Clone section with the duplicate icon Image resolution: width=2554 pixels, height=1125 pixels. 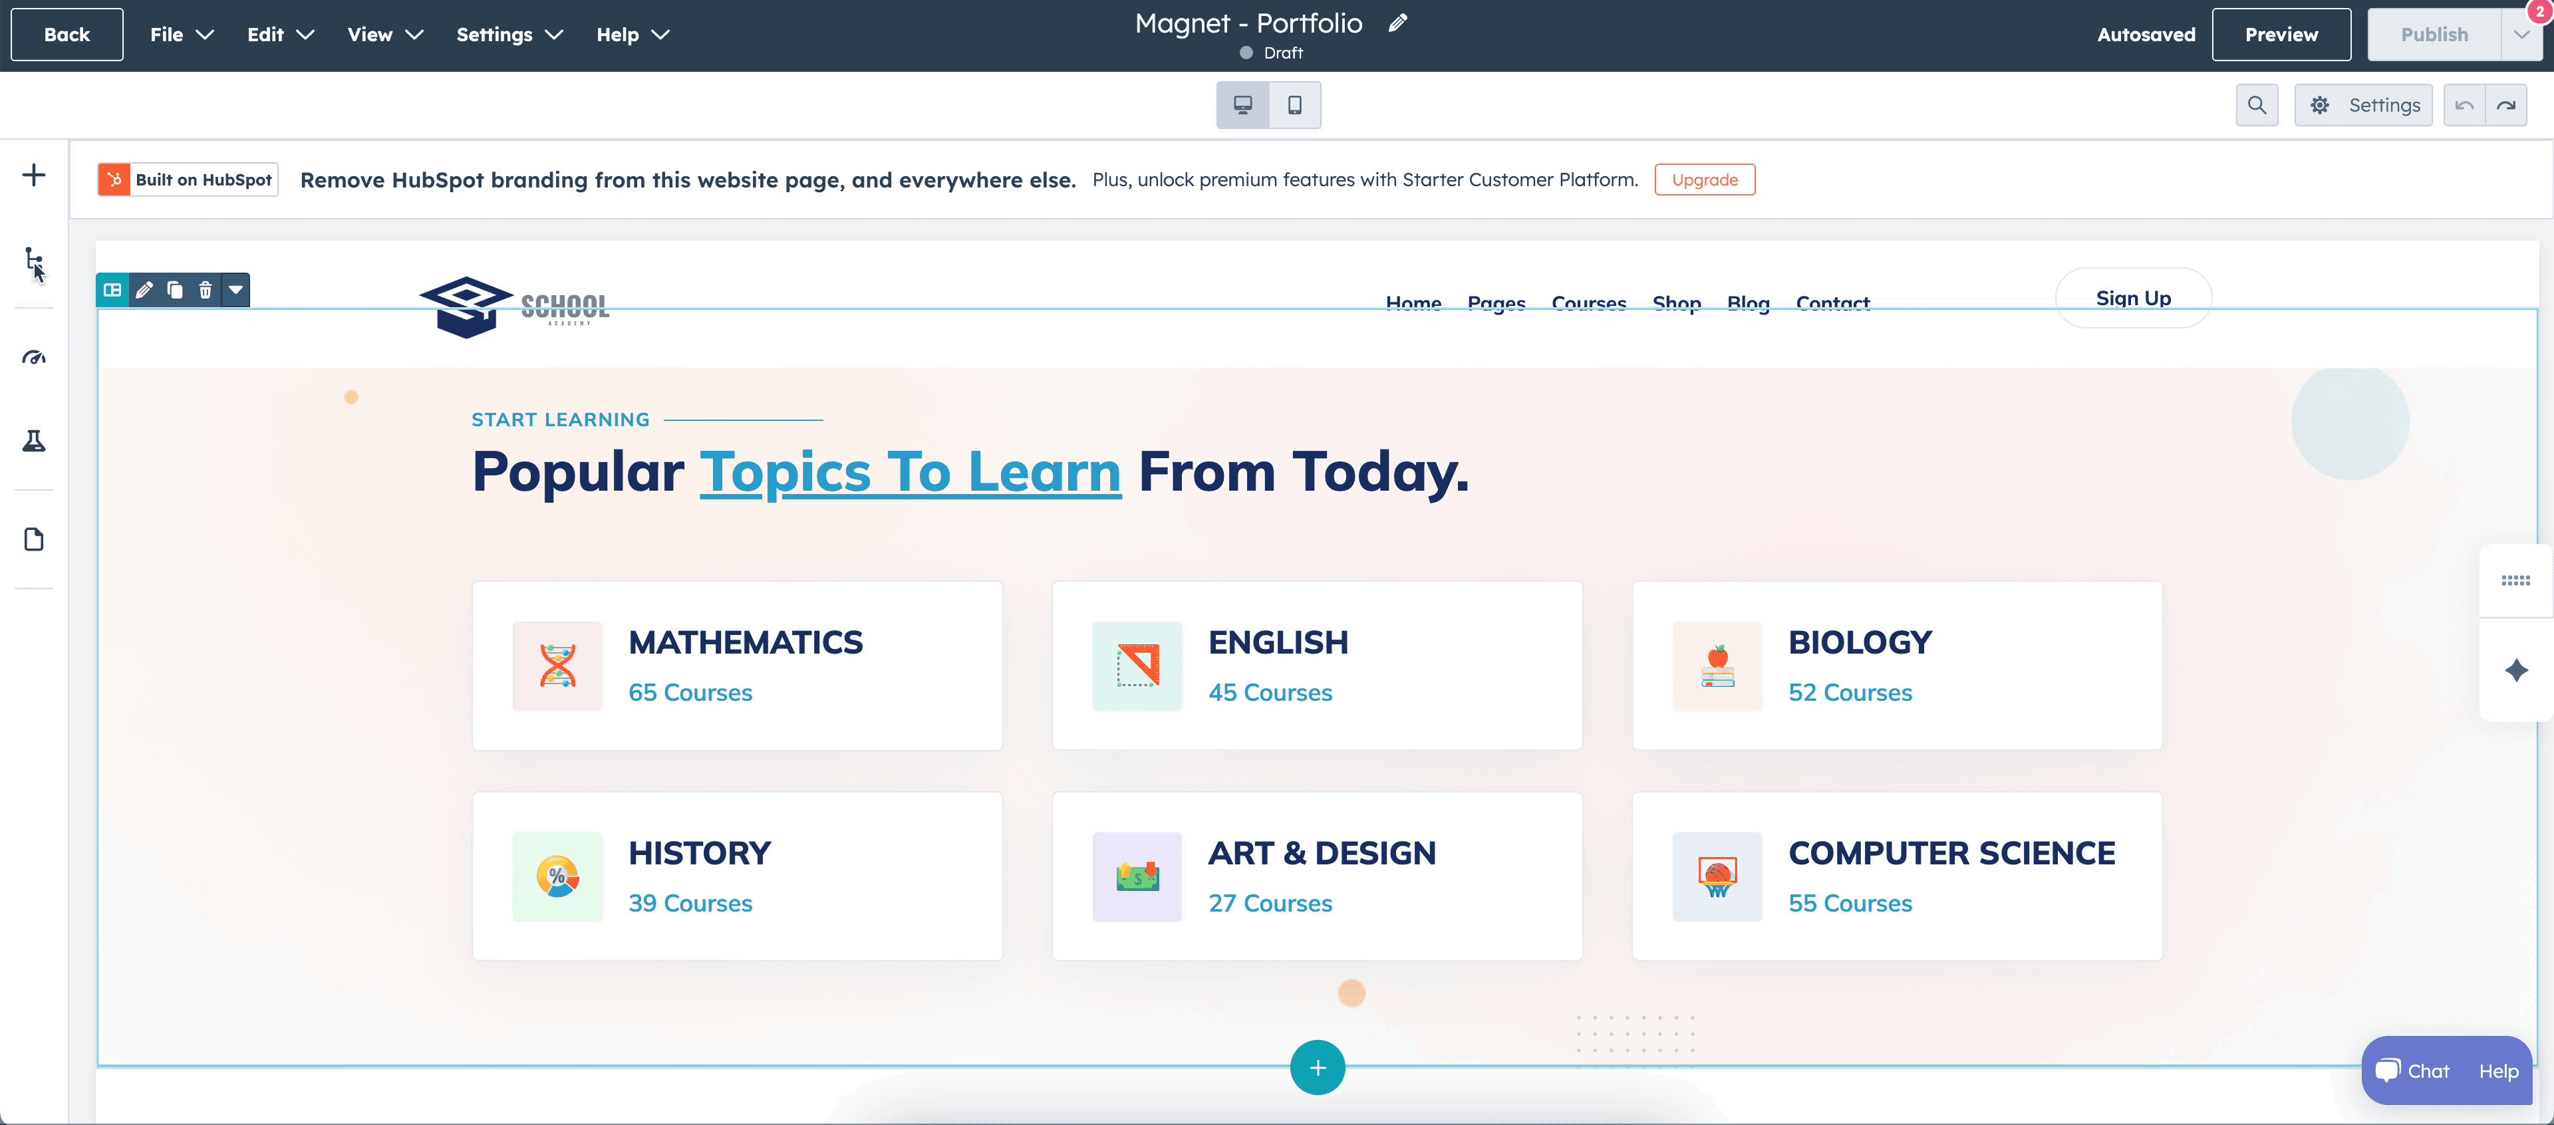[x=174, y=289]
